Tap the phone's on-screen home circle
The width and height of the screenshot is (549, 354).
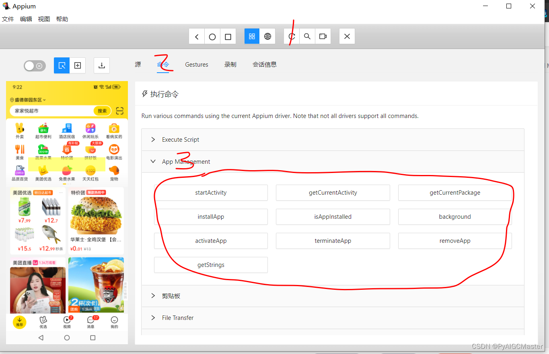click(67, 338)
